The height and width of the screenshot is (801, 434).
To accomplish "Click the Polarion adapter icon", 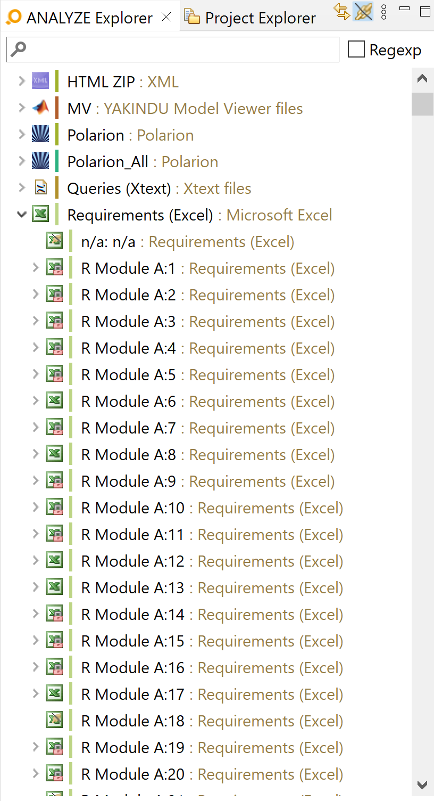I will [x=40, y=134].
